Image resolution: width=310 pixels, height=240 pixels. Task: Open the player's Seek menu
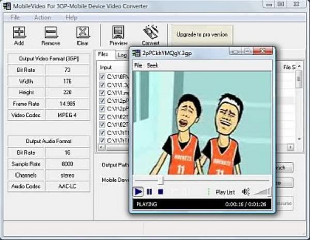click(152, 66)
